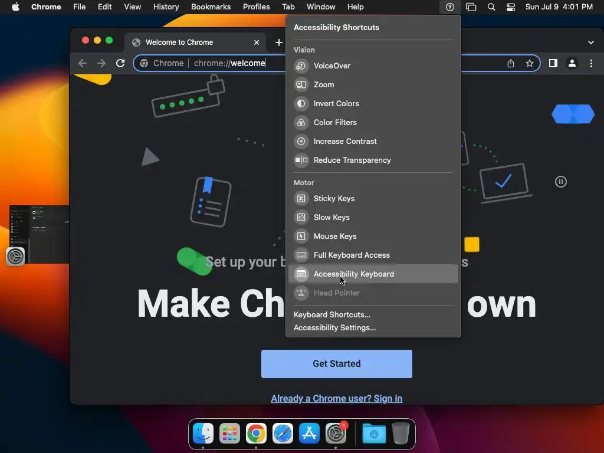Open the History menu
This screenshot has height=453, width=604.
166,7
